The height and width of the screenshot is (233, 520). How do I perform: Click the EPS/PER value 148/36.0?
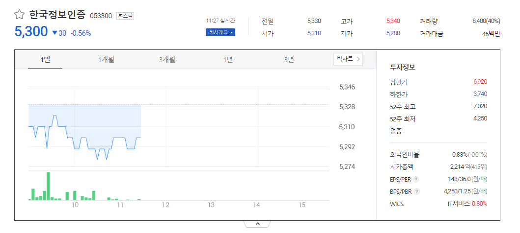click(459, 179)
